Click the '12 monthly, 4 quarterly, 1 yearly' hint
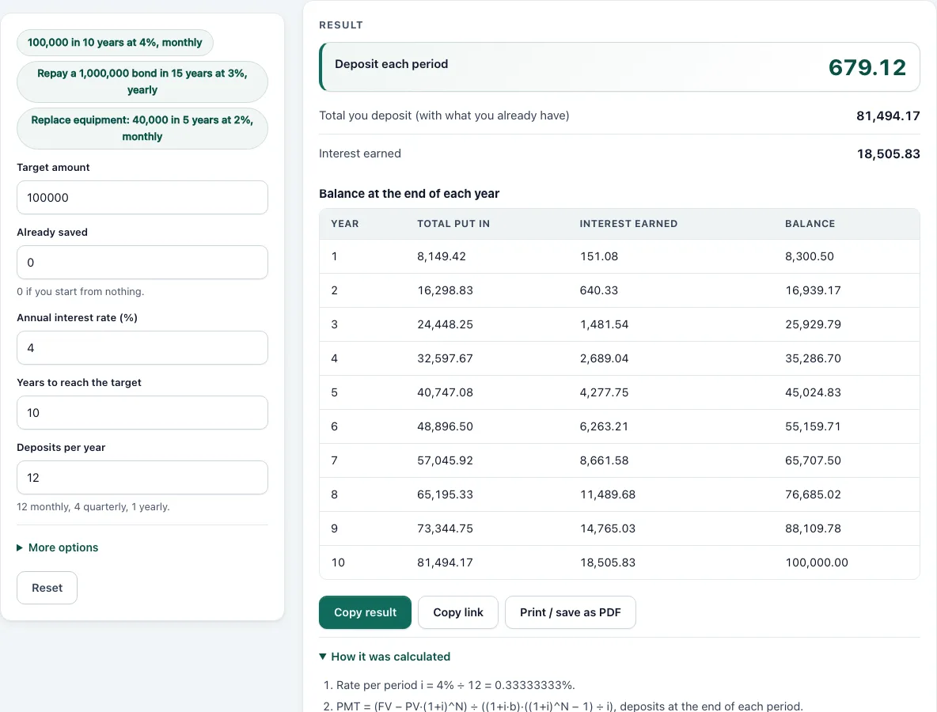 [x=93, y=506]
